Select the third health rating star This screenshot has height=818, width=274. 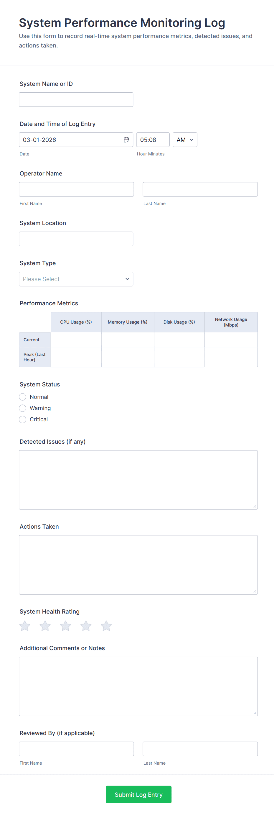coord(65,626)
